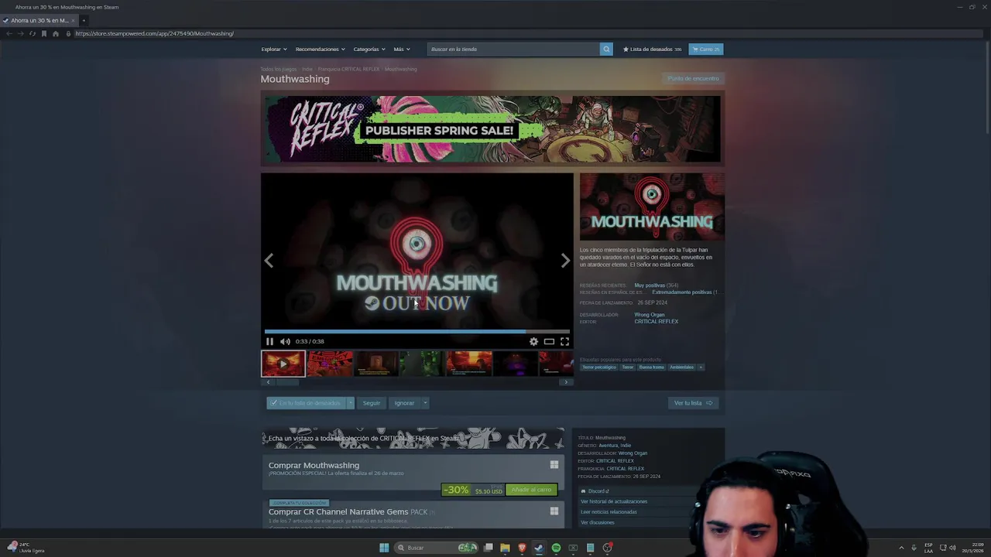Open the Categorías menu
Viewport: 991px width, 557px height.
pos(369,50)
